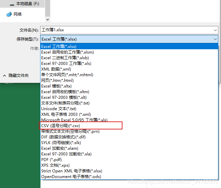Image resolution: width=221 pixels, height=188 pixels.
Task: Expand the 文件名 history dropdown arrow
Action: point(215,30)
